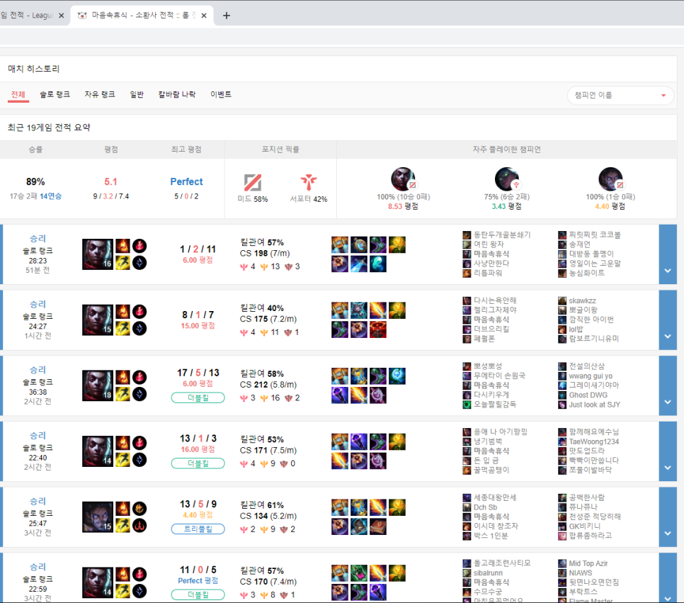This screenshot has width=684, height=603.
Task: Open summoner 동탄두개골분쇄기 profile
Action: click(x=502, y=235)
